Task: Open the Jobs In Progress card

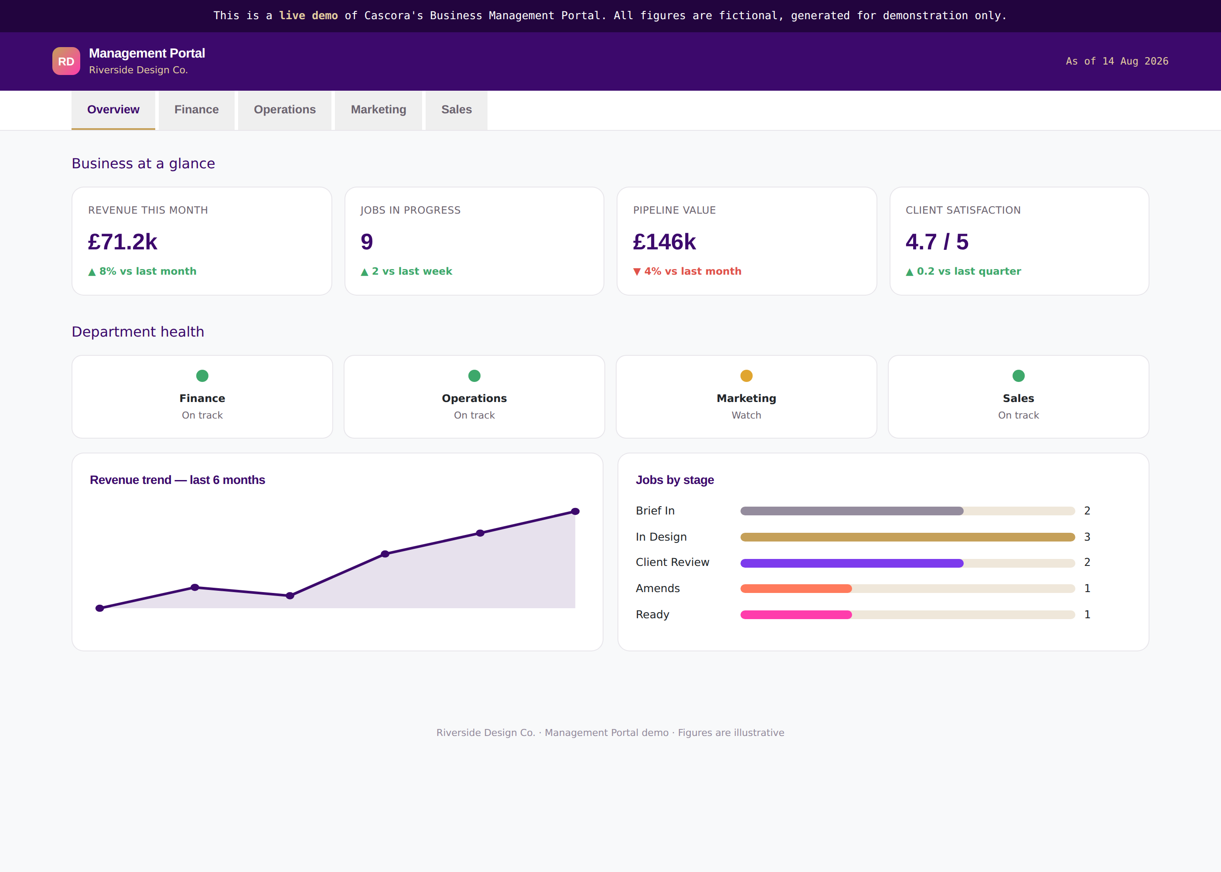Action: pyautogui.click(x=474, y=241)
